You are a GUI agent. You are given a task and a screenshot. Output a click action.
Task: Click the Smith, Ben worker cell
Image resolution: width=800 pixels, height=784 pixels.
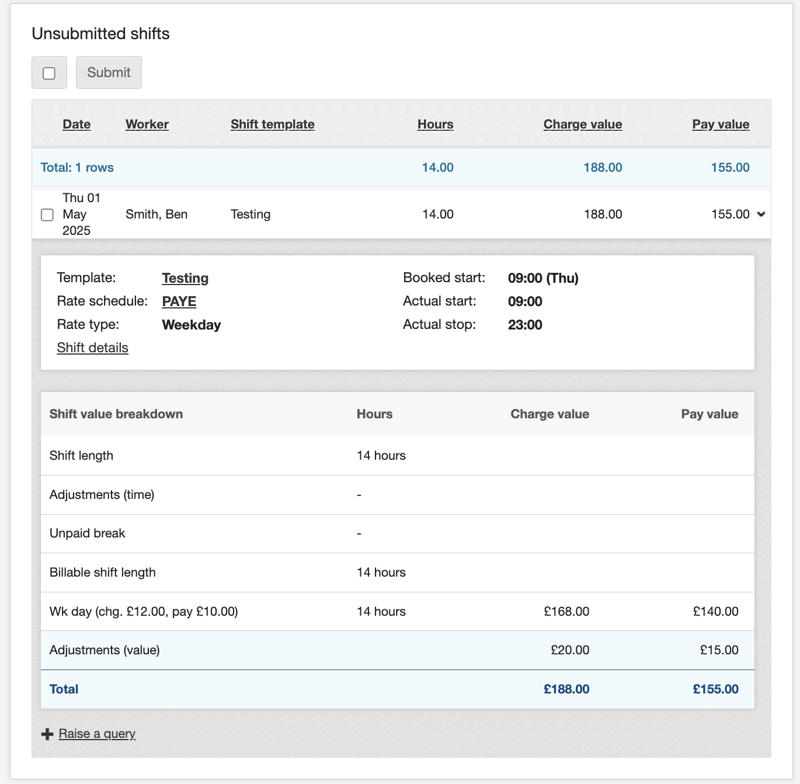tap(156, 214)
